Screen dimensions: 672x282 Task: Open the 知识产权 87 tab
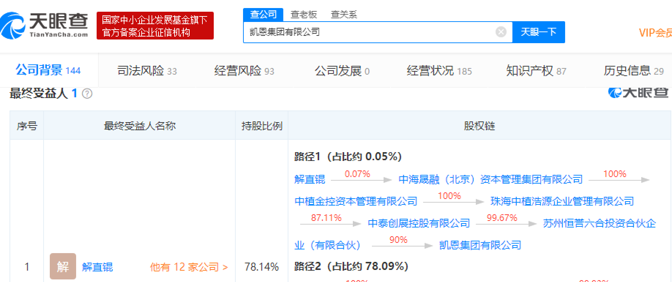(x=536, y=71)
